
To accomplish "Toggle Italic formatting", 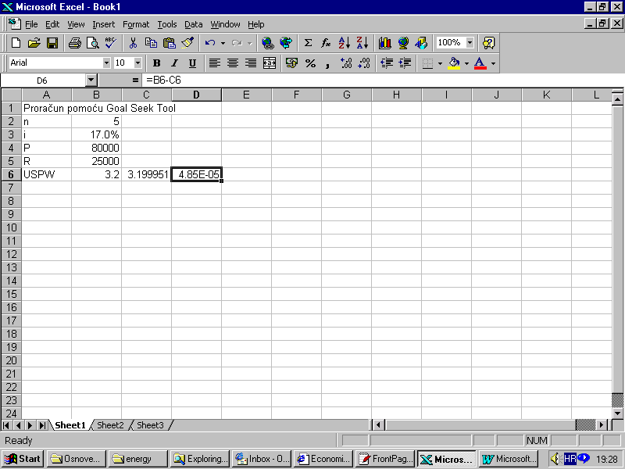I will [174, 63].
